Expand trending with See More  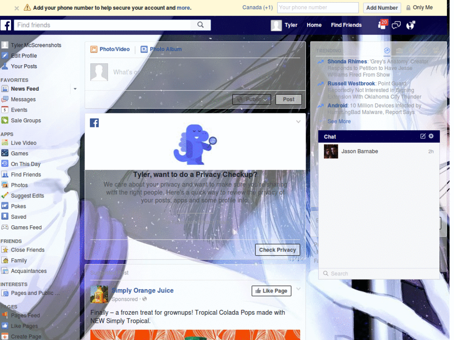pos(339,121)
